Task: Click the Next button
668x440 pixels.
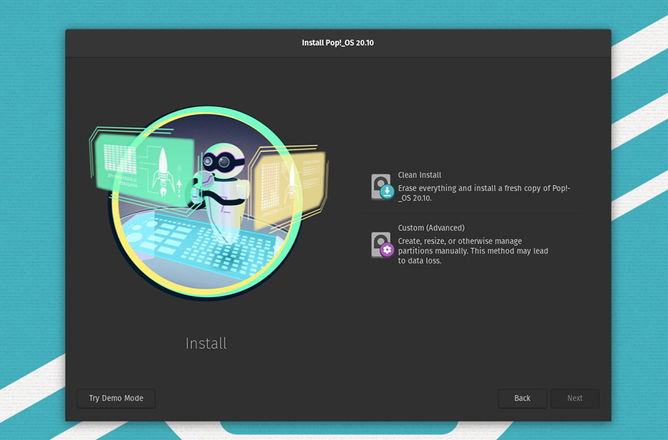Action: (x=575, y=398)
